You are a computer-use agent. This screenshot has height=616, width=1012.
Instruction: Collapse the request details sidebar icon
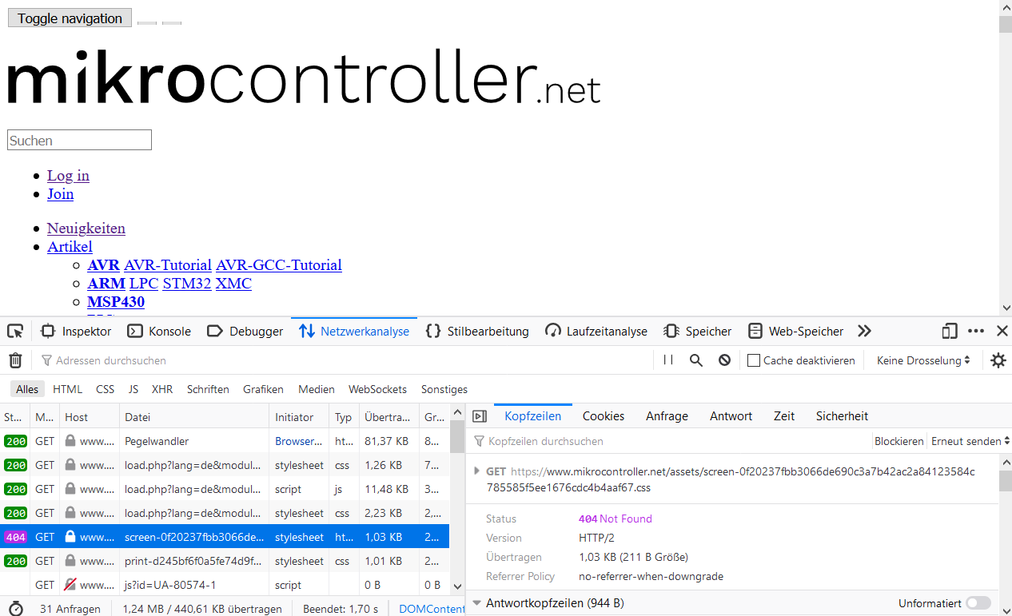pyautogui.click(x=480, y=416)
